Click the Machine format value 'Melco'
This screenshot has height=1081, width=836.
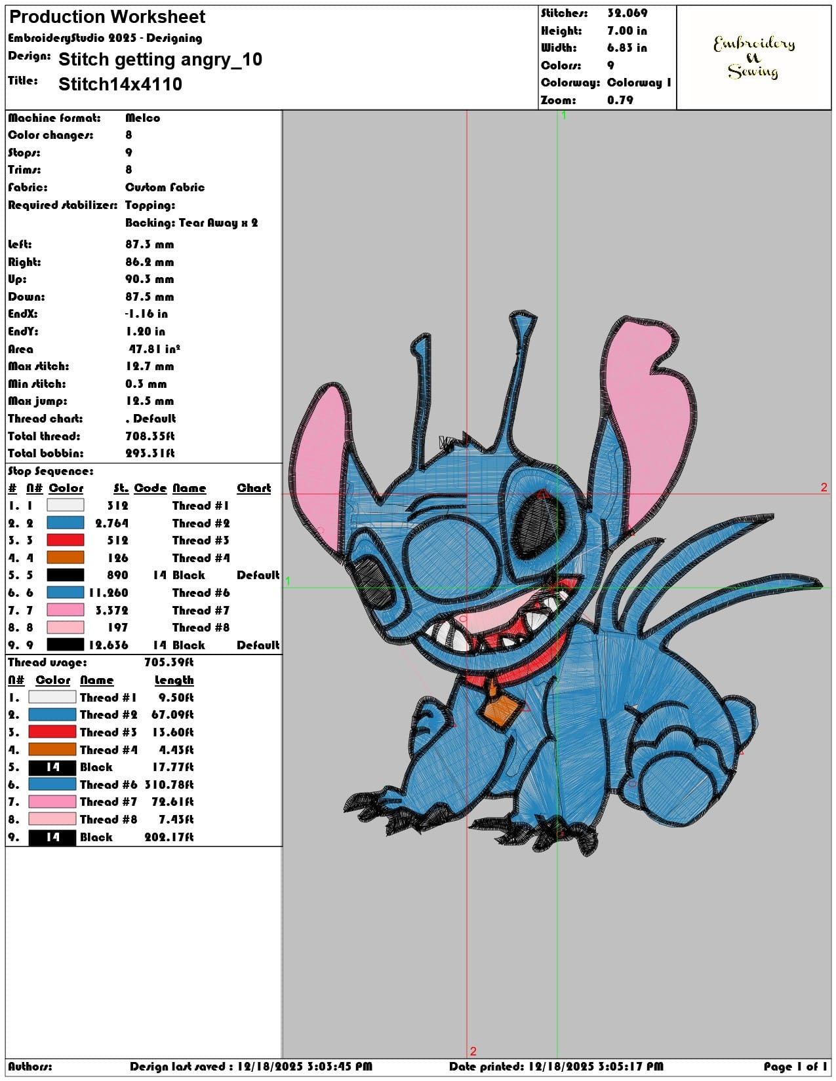pyautogui.click(x=143, y=118)
